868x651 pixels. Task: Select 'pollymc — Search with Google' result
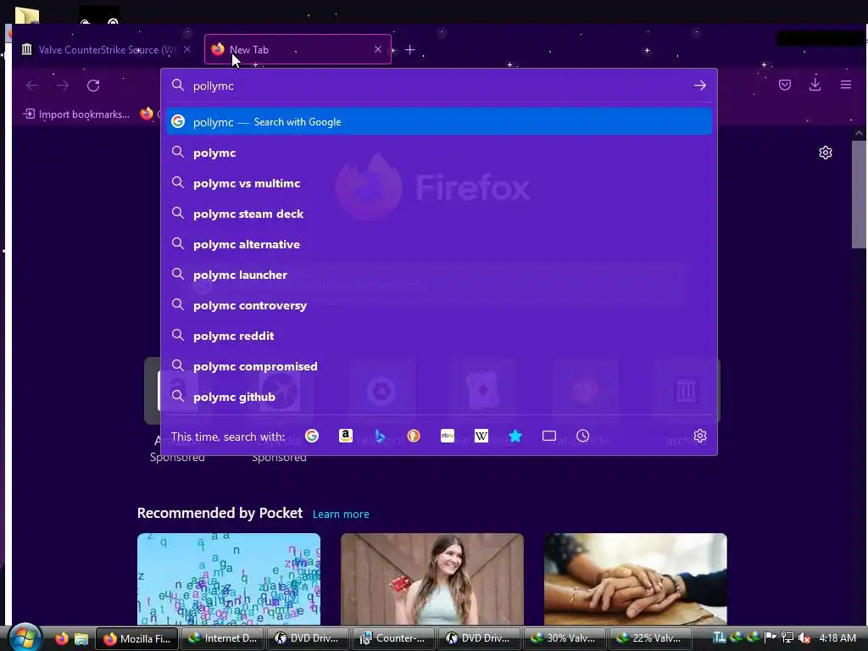pyautogui.click(x=439, y=122)
